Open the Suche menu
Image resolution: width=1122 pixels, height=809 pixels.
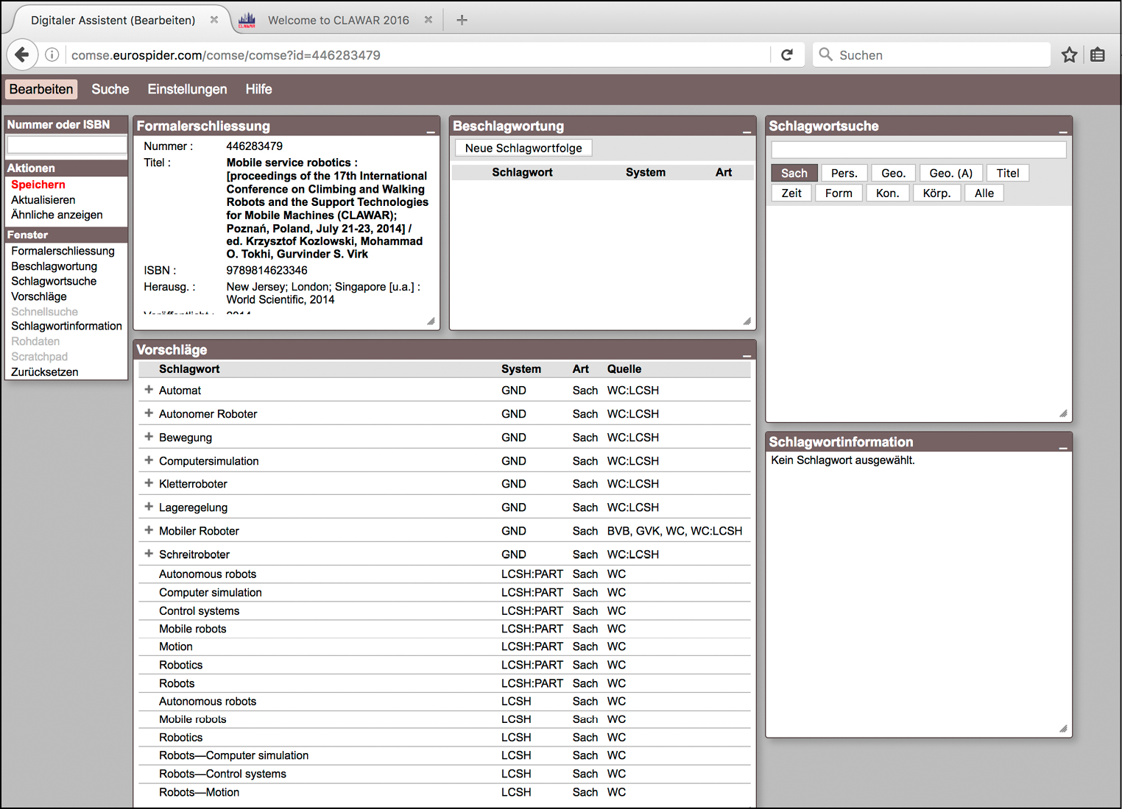coord(110,89)
